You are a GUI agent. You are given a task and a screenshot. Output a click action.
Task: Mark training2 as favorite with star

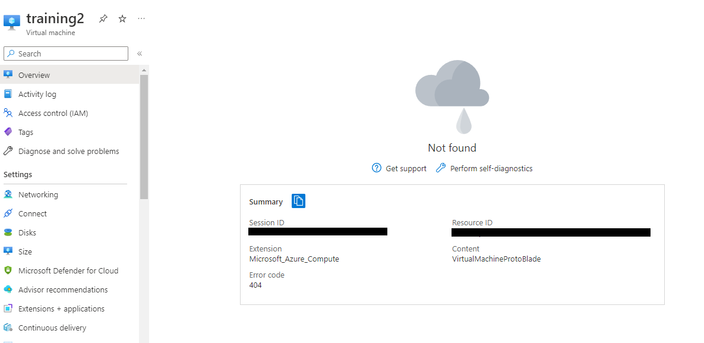pyautogui.click(x=122, y=18)
